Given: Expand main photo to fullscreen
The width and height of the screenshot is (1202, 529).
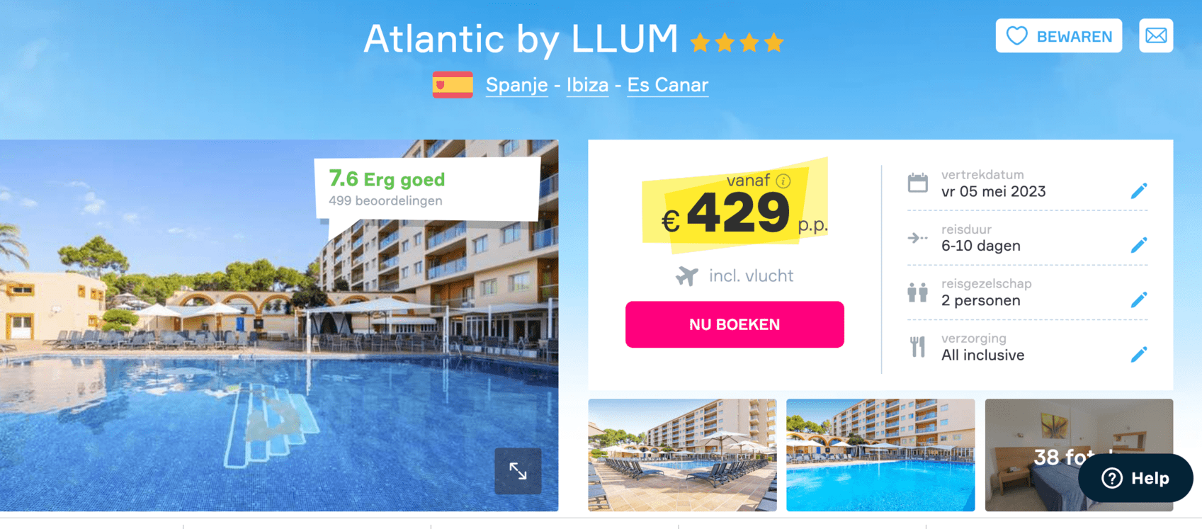Looking at the screenshot, I should [x=518, y=471].
